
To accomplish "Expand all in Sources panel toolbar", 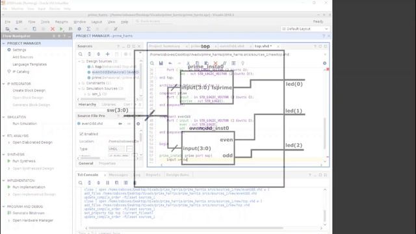I will (98, 54).
